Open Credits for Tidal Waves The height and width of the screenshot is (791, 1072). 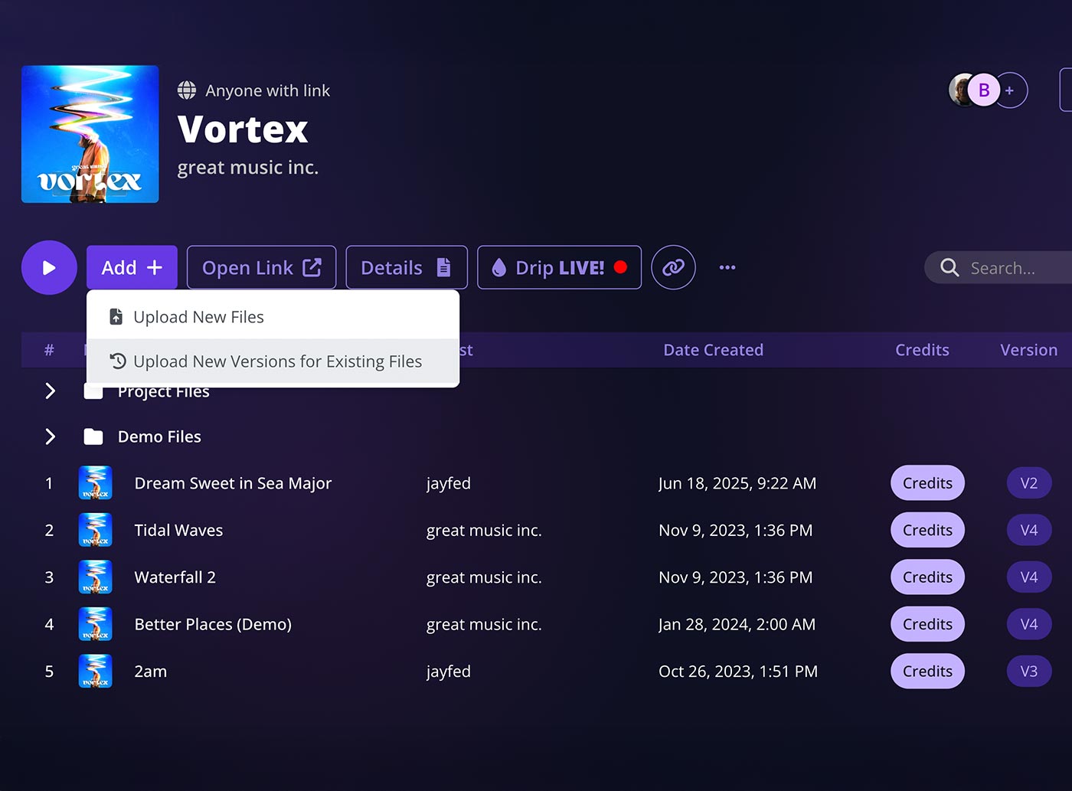click(927, 530)
